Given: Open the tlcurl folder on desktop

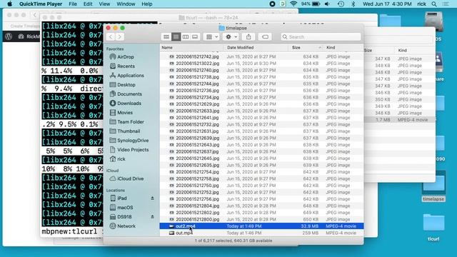Looking at the screenshot, I should click(x=433, y=228).
